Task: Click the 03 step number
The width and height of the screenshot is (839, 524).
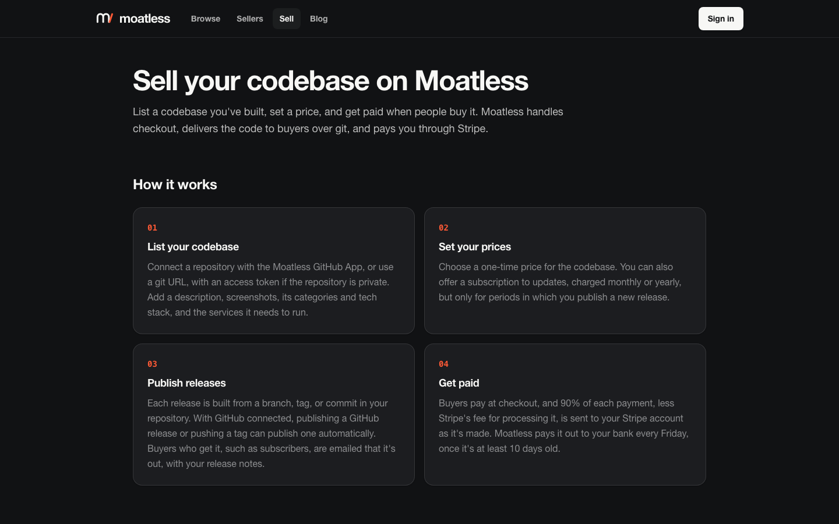Action: 152,364
